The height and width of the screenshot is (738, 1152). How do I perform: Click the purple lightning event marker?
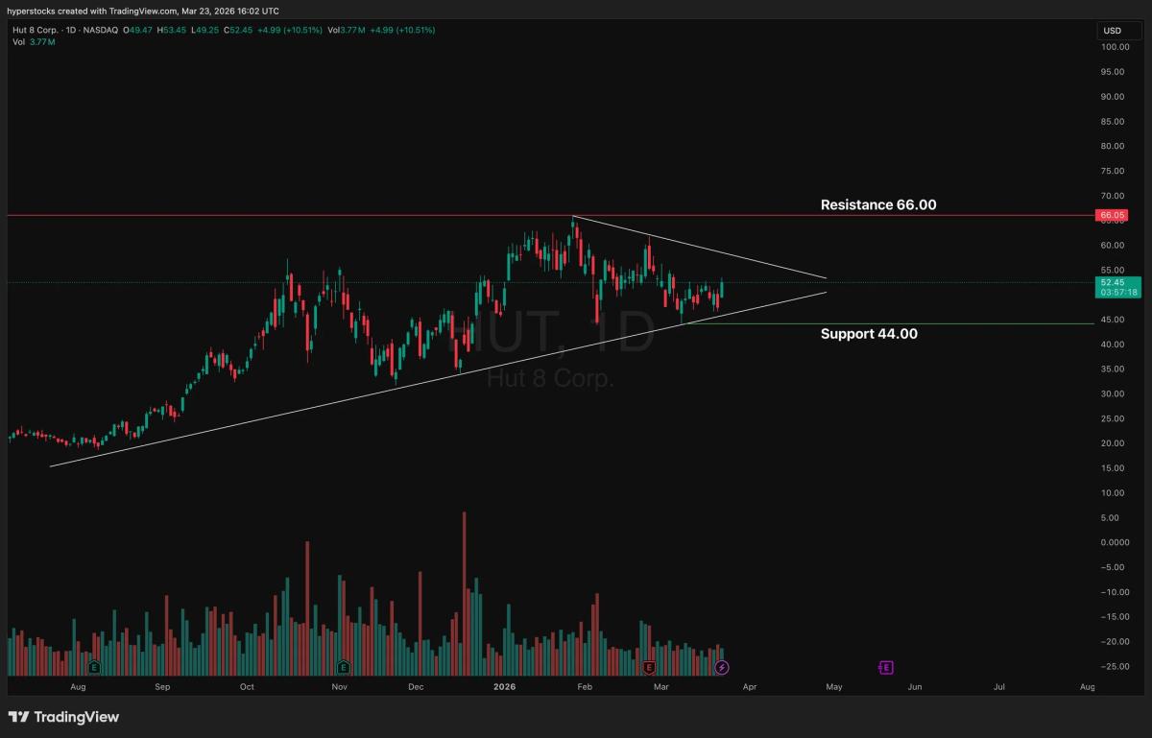722,667
